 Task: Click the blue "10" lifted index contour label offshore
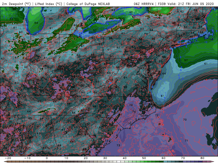[x=206, y=42]
